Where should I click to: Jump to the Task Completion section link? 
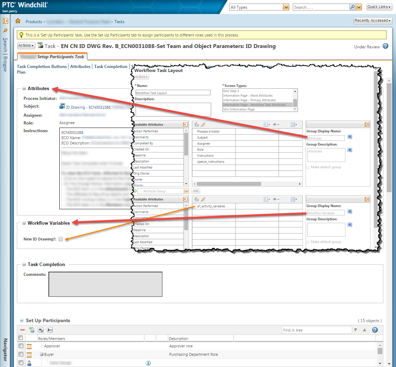click(111, 66)
